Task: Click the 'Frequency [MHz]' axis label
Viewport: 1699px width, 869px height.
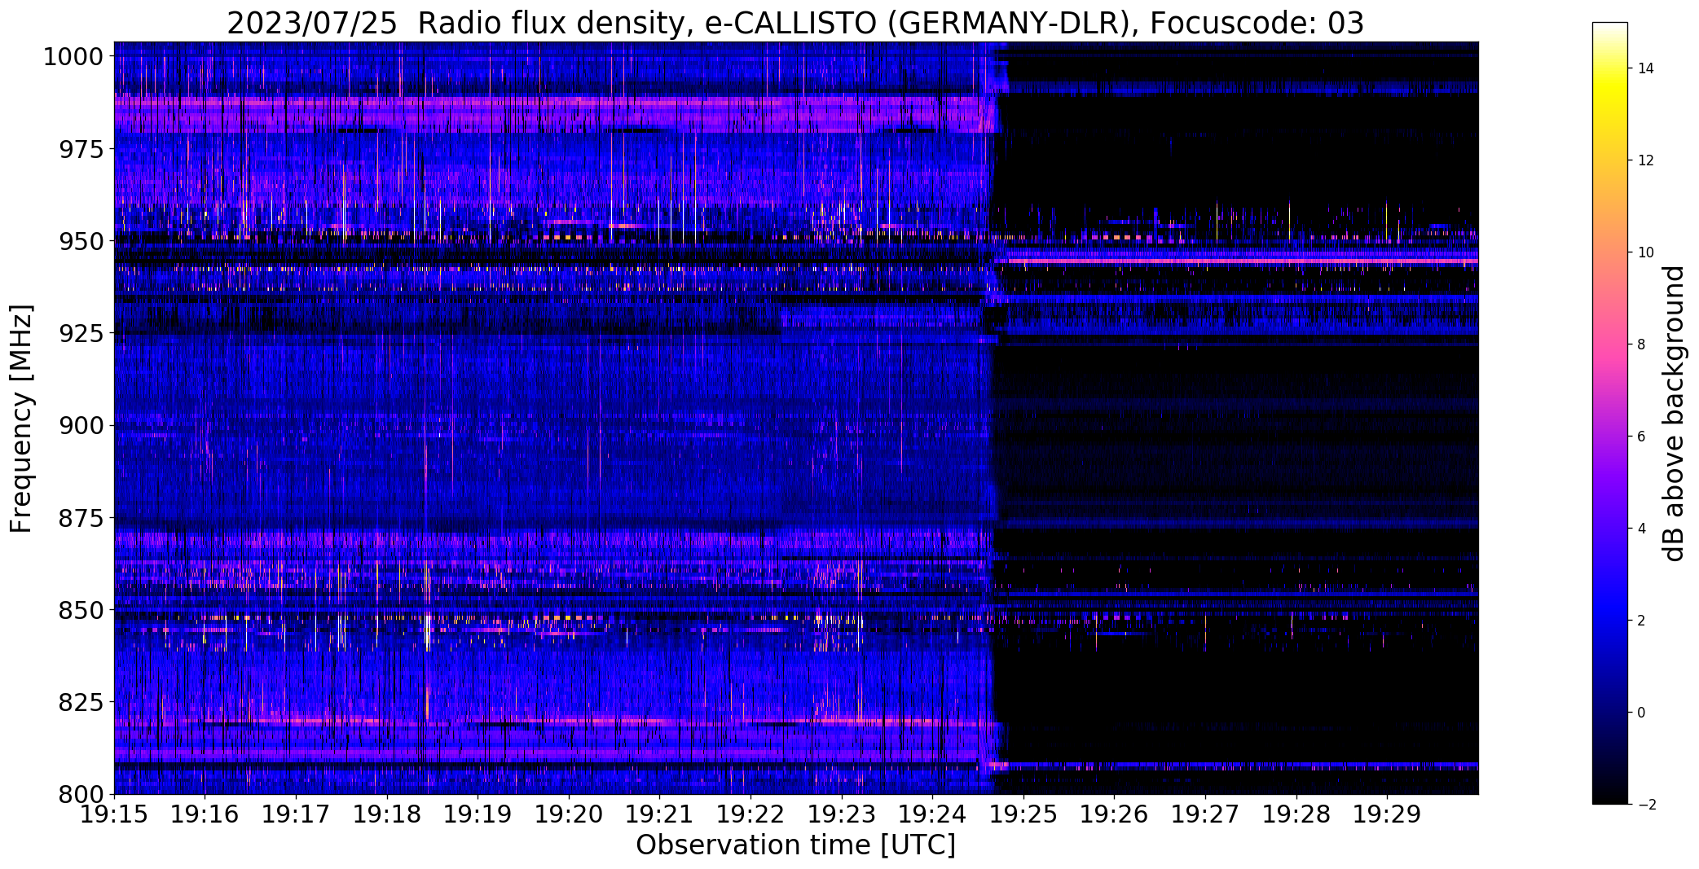Action: (x=22, y=419)
